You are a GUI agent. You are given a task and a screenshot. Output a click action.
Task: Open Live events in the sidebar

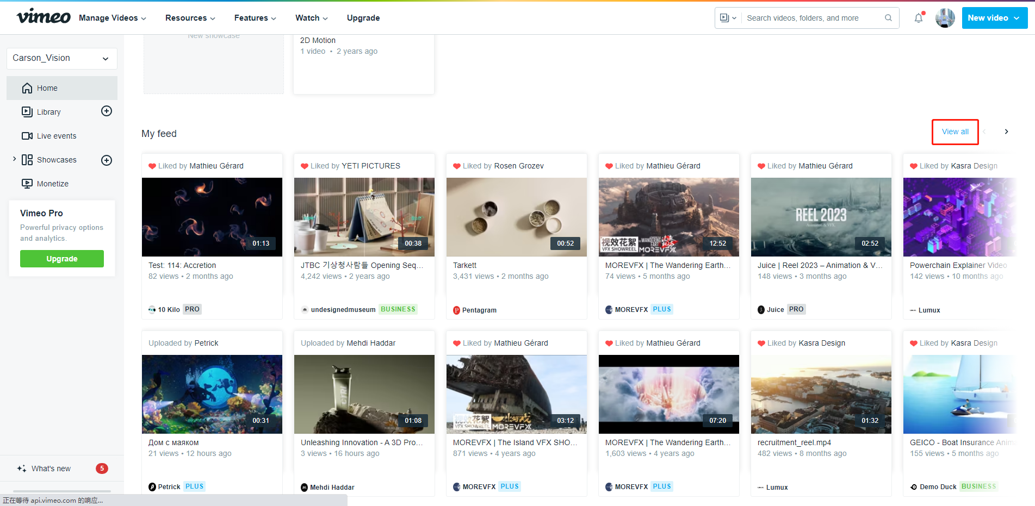point(57,136)
